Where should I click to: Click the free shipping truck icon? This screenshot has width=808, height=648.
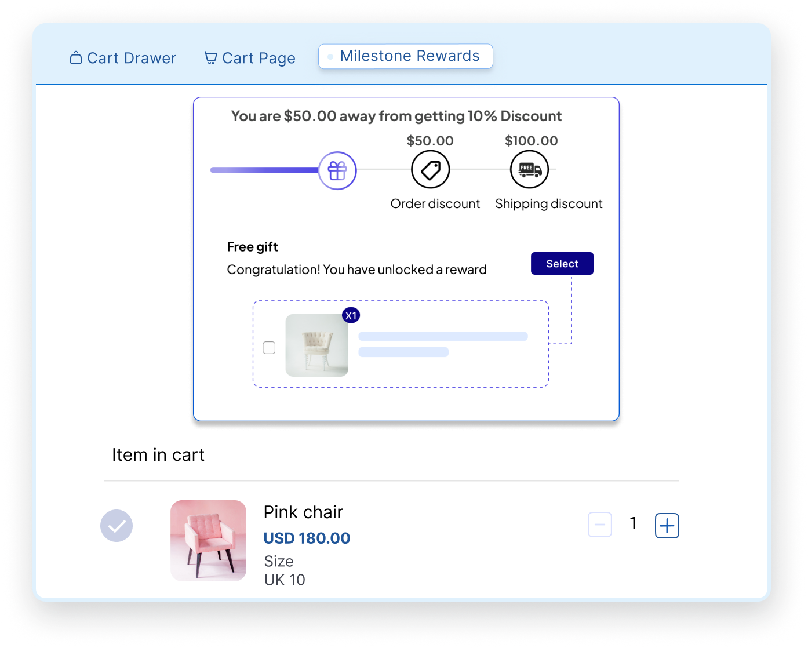click(529, 170)
